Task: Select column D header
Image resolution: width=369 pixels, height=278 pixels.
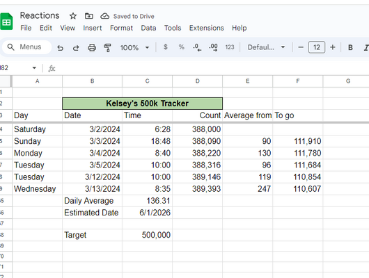Action: pos(198,81)
